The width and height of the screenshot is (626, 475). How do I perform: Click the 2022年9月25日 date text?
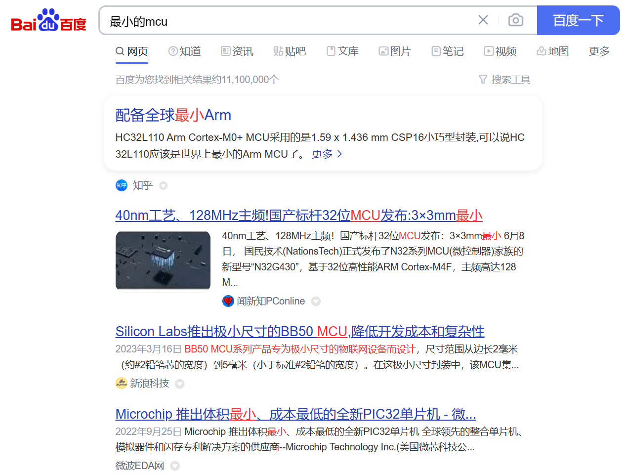[149, 432]
